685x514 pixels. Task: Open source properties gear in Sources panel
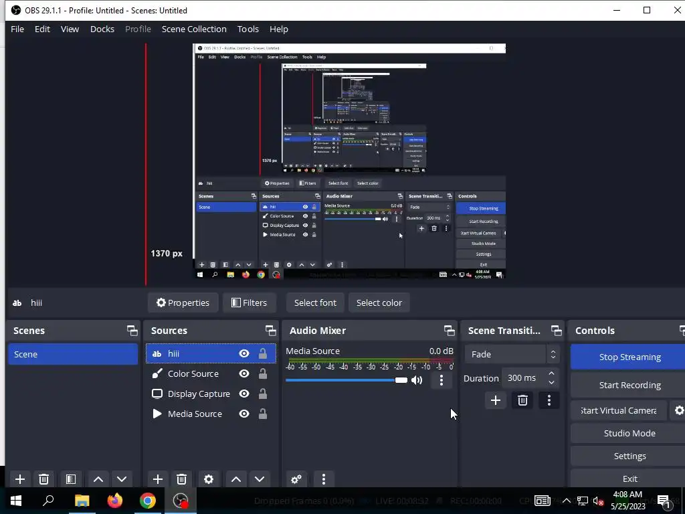point(209,479)
